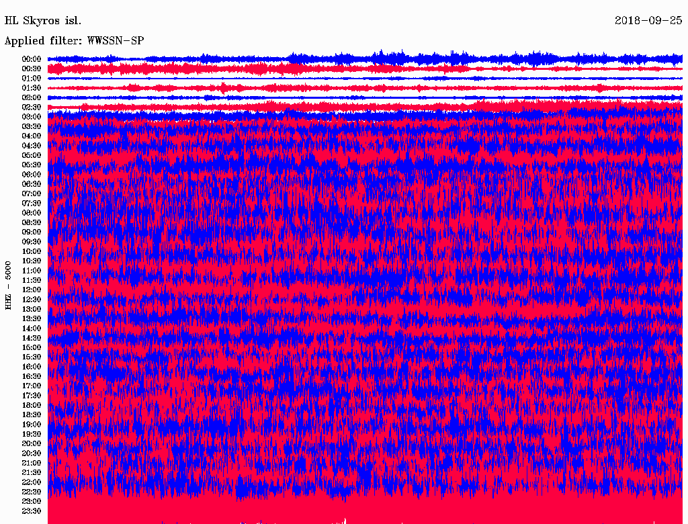Select the 16:00 time label

click(x=32, y=366)
